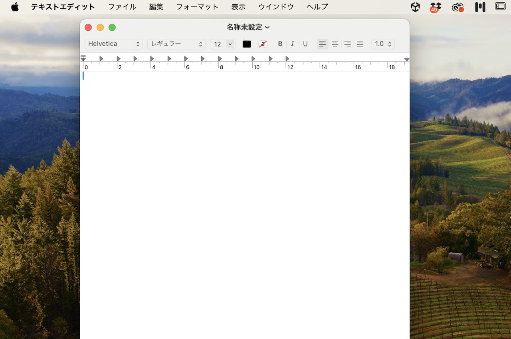
Task: Open the 編集 menu
Action: 156,7
